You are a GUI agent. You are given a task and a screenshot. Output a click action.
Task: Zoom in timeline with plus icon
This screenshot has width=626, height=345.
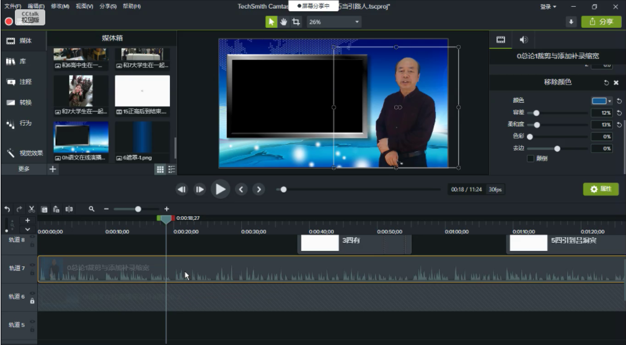tap(167, 209)
